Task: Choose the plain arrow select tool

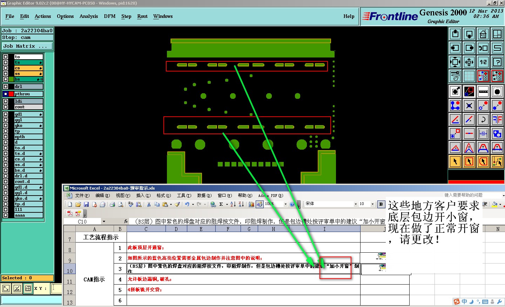Action: (x=455, y=162)
